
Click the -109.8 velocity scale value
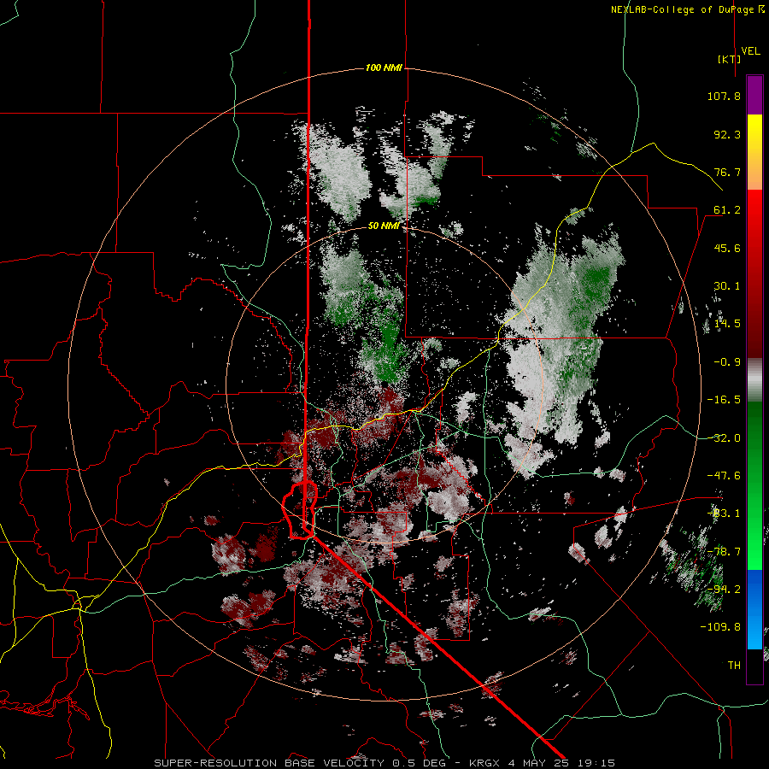[720, 627]
